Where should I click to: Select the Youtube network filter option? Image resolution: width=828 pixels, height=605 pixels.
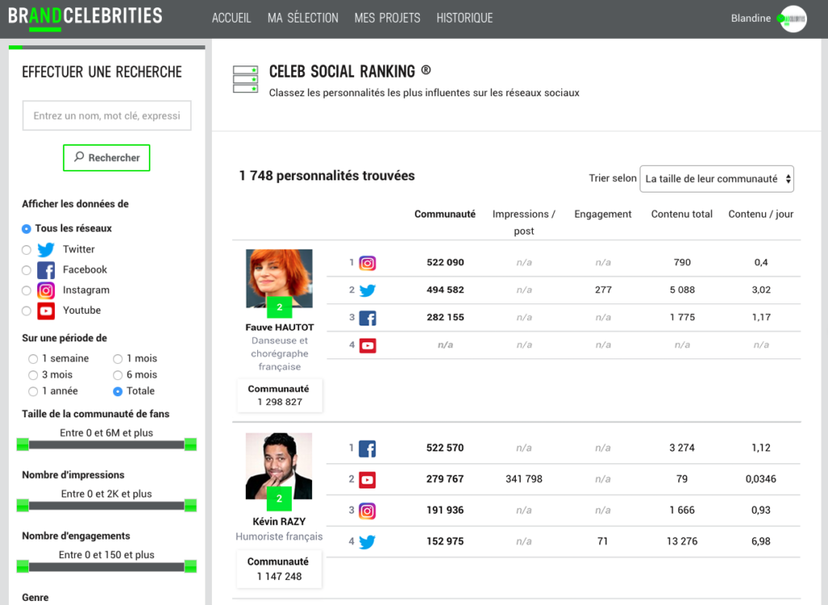(27, 311)
